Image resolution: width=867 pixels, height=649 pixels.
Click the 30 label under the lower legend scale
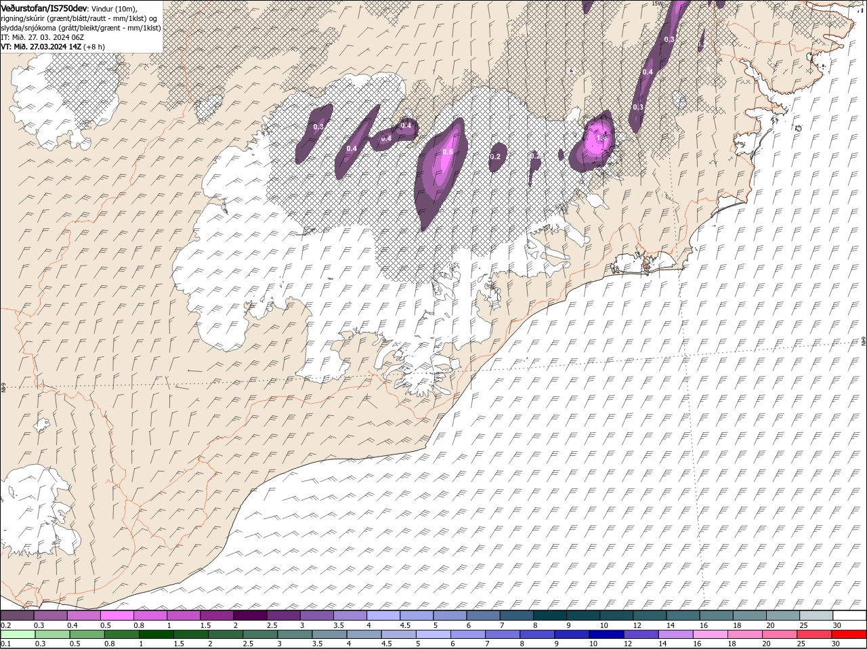[837, 644]
